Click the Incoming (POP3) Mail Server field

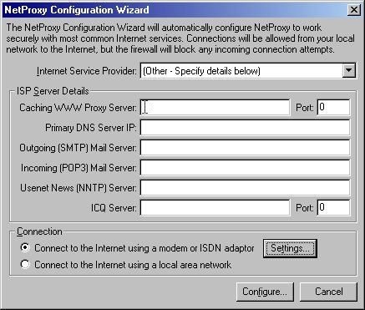245,168
